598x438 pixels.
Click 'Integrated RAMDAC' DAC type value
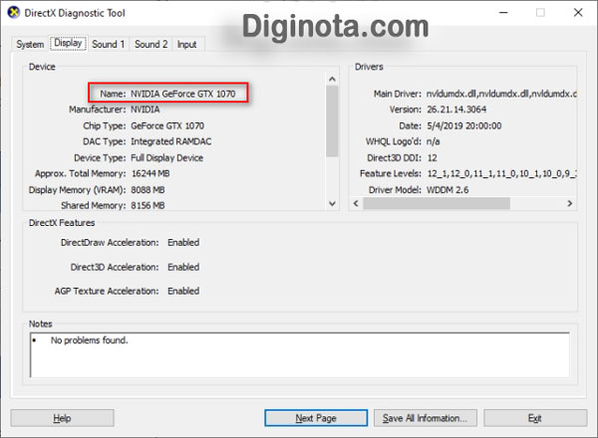(170, 141)
